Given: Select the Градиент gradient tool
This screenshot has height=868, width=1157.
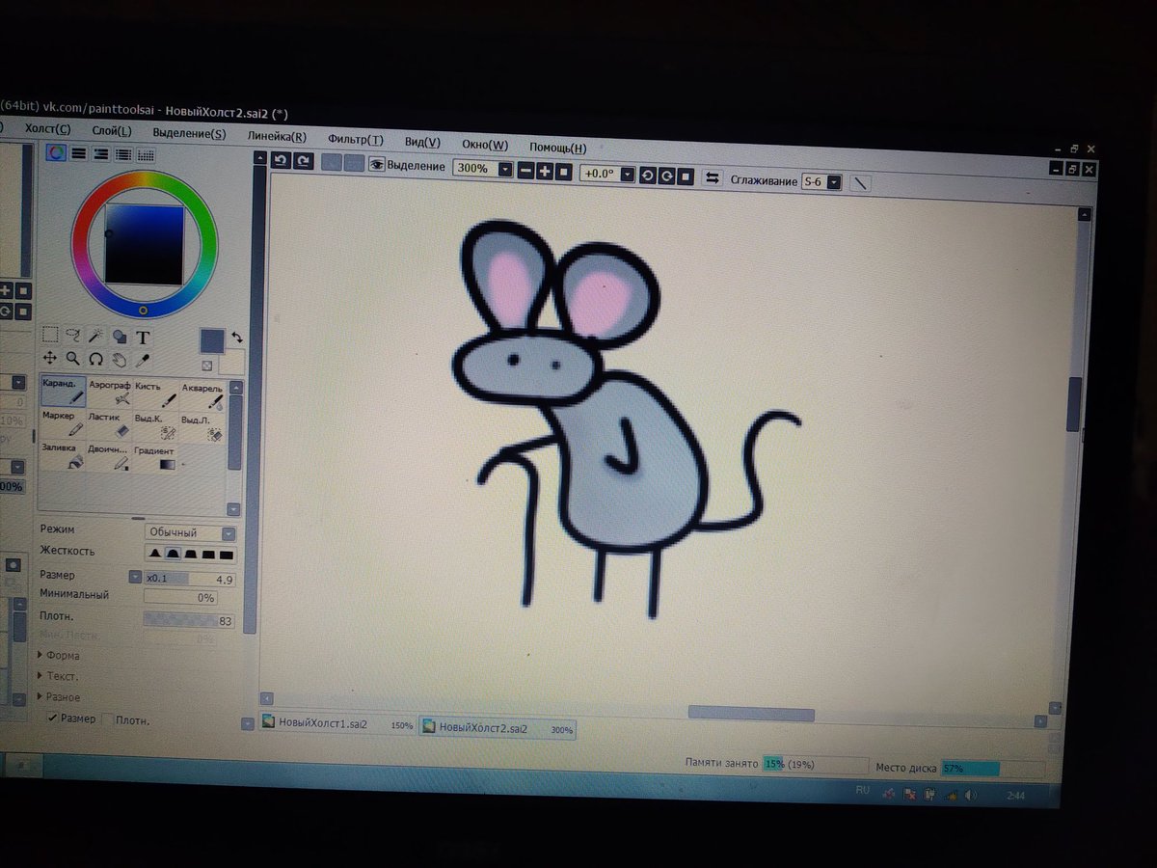Looking at the screenshot, I should [x=155, y=458].
